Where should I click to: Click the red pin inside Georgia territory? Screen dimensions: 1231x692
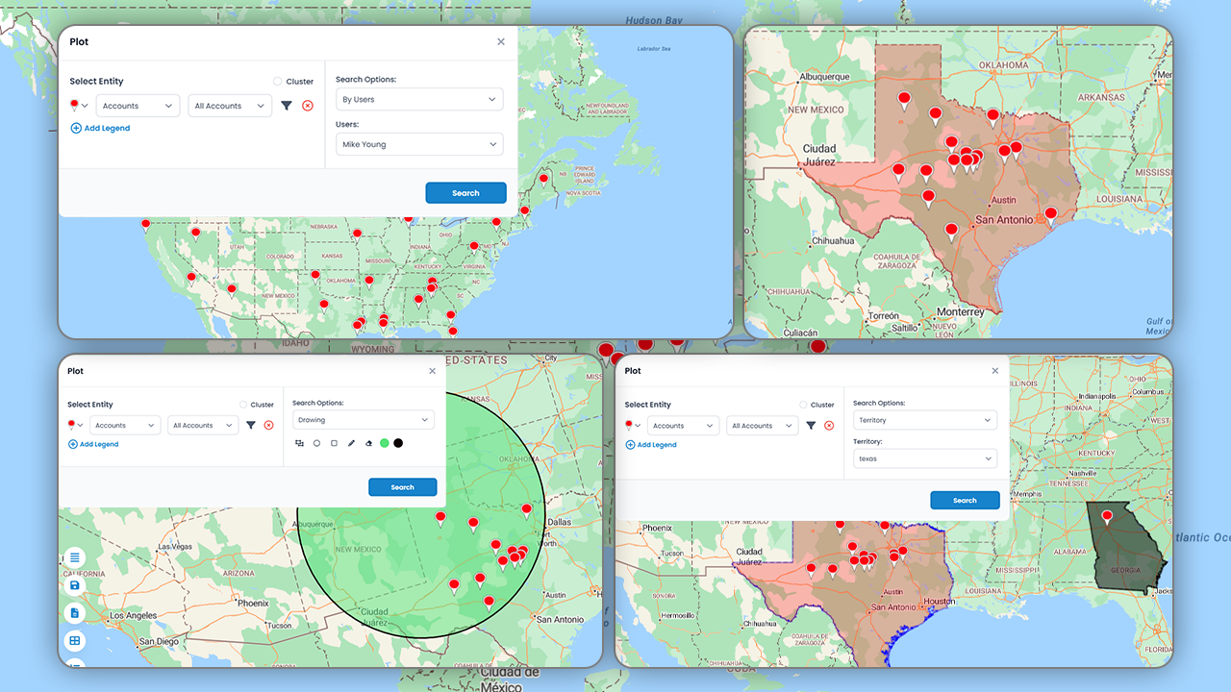[1107, 518]
